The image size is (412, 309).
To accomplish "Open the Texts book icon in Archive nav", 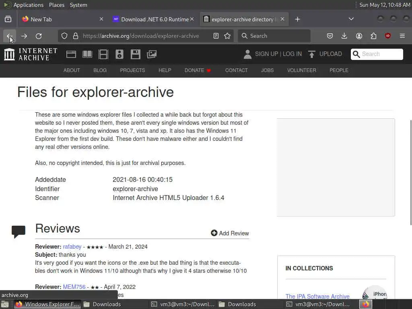I will 87,54.
